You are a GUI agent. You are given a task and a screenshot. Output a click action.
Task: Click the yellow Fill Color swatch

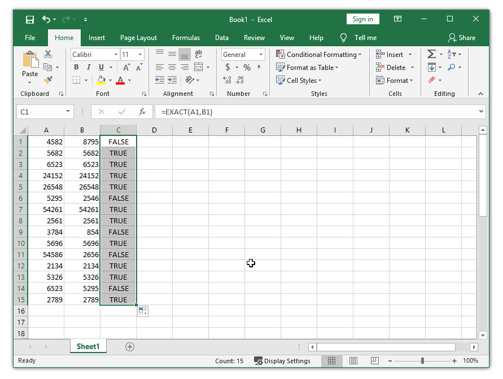click(101, 80)
